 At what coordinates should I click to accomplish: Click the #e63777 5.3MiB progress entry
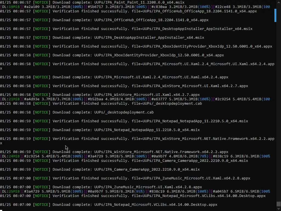pyautogui.click(x=181, y=99)
